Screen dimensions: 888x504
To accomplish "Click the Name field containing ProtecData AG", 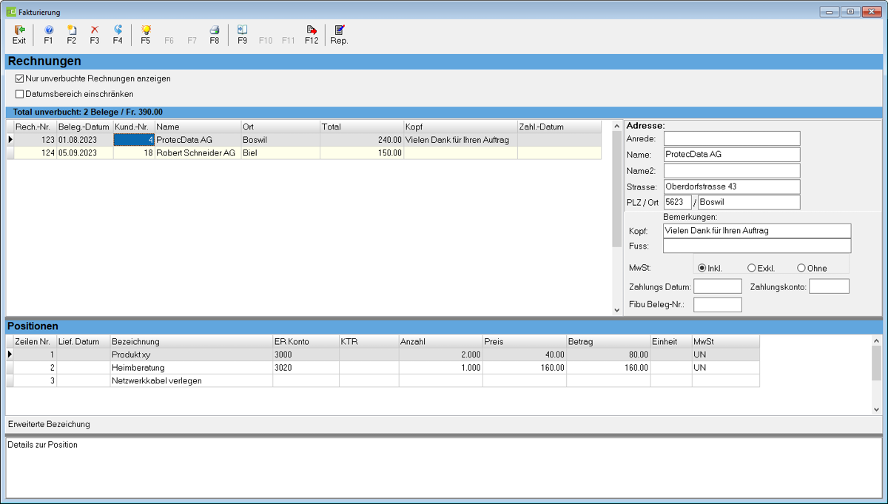I will (x=732, y=155).
